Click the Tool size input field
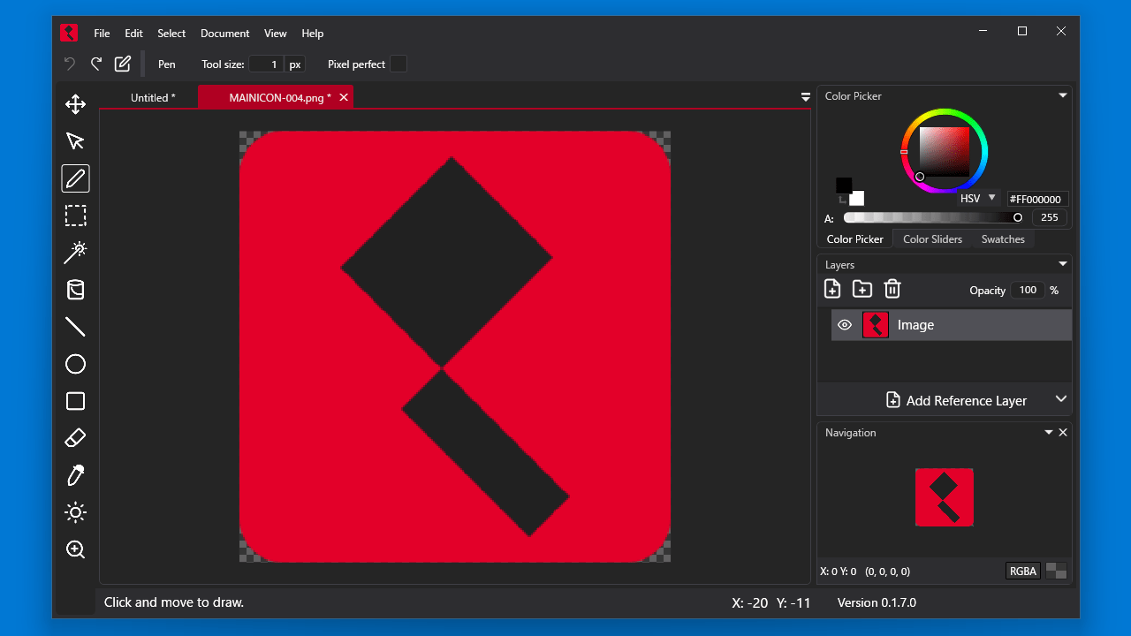 pyautogui.click(x=266, y=64)
